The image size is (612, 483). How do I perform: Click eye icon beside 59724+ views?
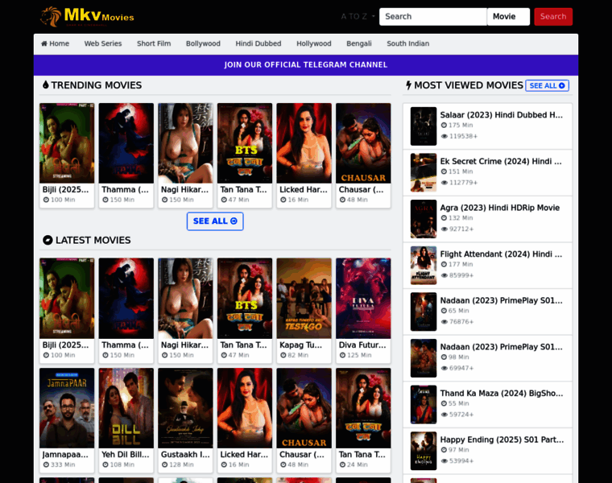[x=445, y=415]
